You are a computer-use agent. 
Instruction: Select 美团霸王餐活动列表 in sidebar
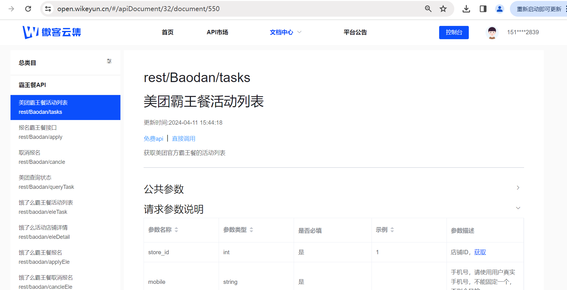tap(65, 107)
